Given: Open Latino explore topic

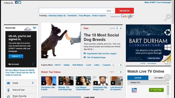Looking at the screenshot, I should pos(97,65).
